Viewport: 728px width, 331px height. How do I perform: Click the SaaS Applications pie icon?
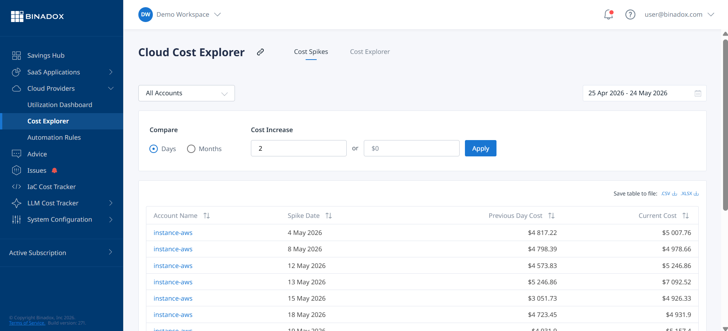click(16, 72)
